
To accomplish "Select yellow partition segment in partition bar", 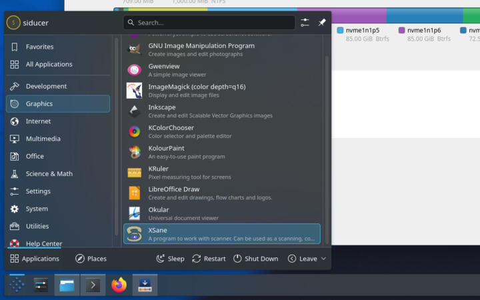I will click(168, 9).
